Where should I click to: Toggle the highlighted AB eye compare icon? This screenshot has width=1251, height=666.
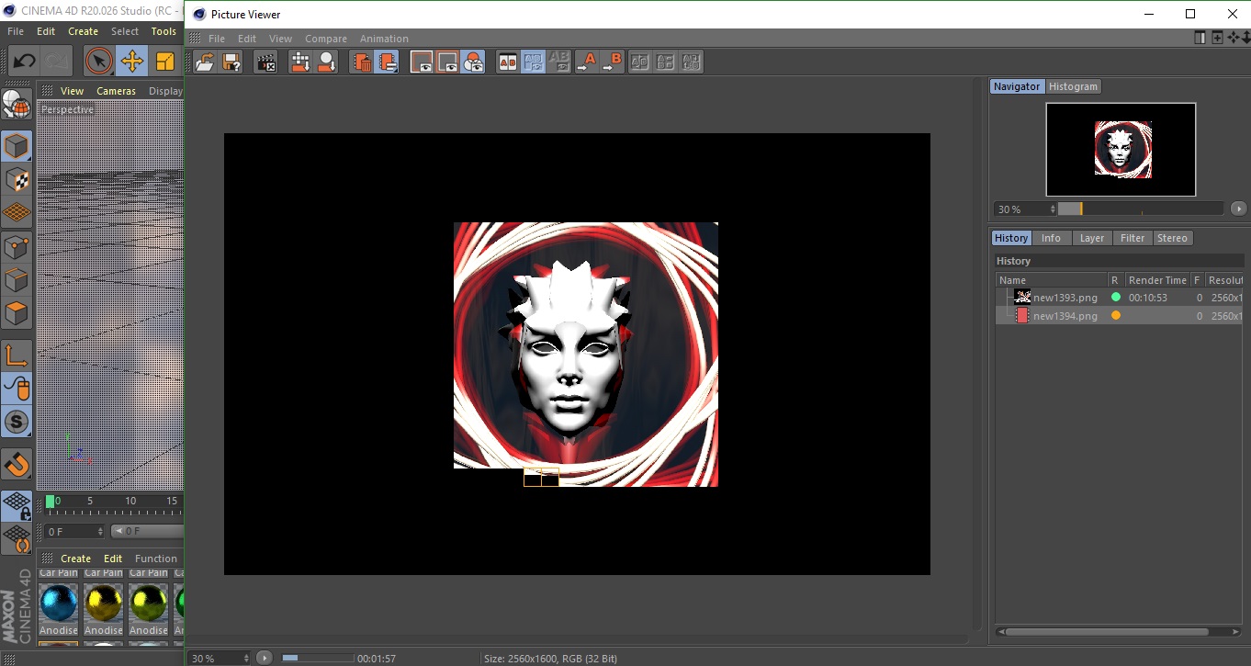tap(533, 62)
